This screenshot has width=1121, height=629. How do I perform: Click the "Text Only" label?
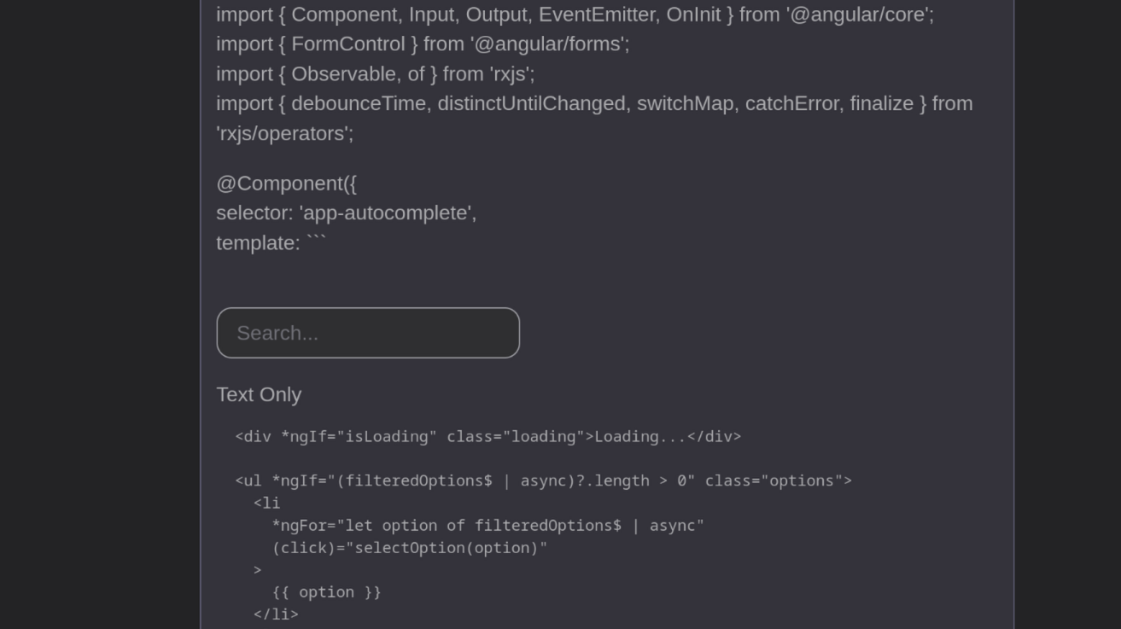point(259,394)
